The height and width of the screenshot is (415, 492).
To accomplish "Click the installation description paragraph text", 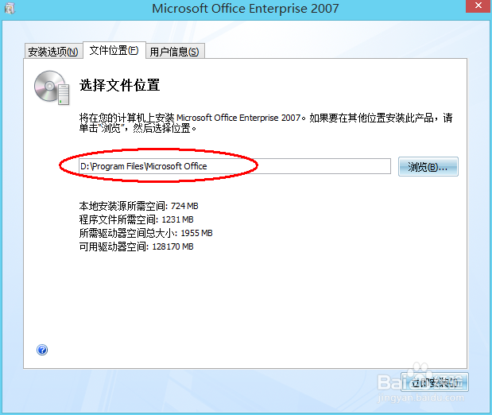I will tap(265, 122).
